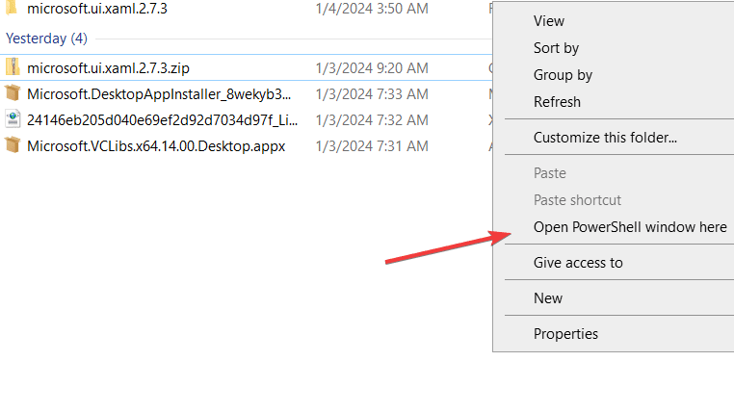734x413 pixels.
Task: Open the Group by submenu
Action: [x=563, y=75]
